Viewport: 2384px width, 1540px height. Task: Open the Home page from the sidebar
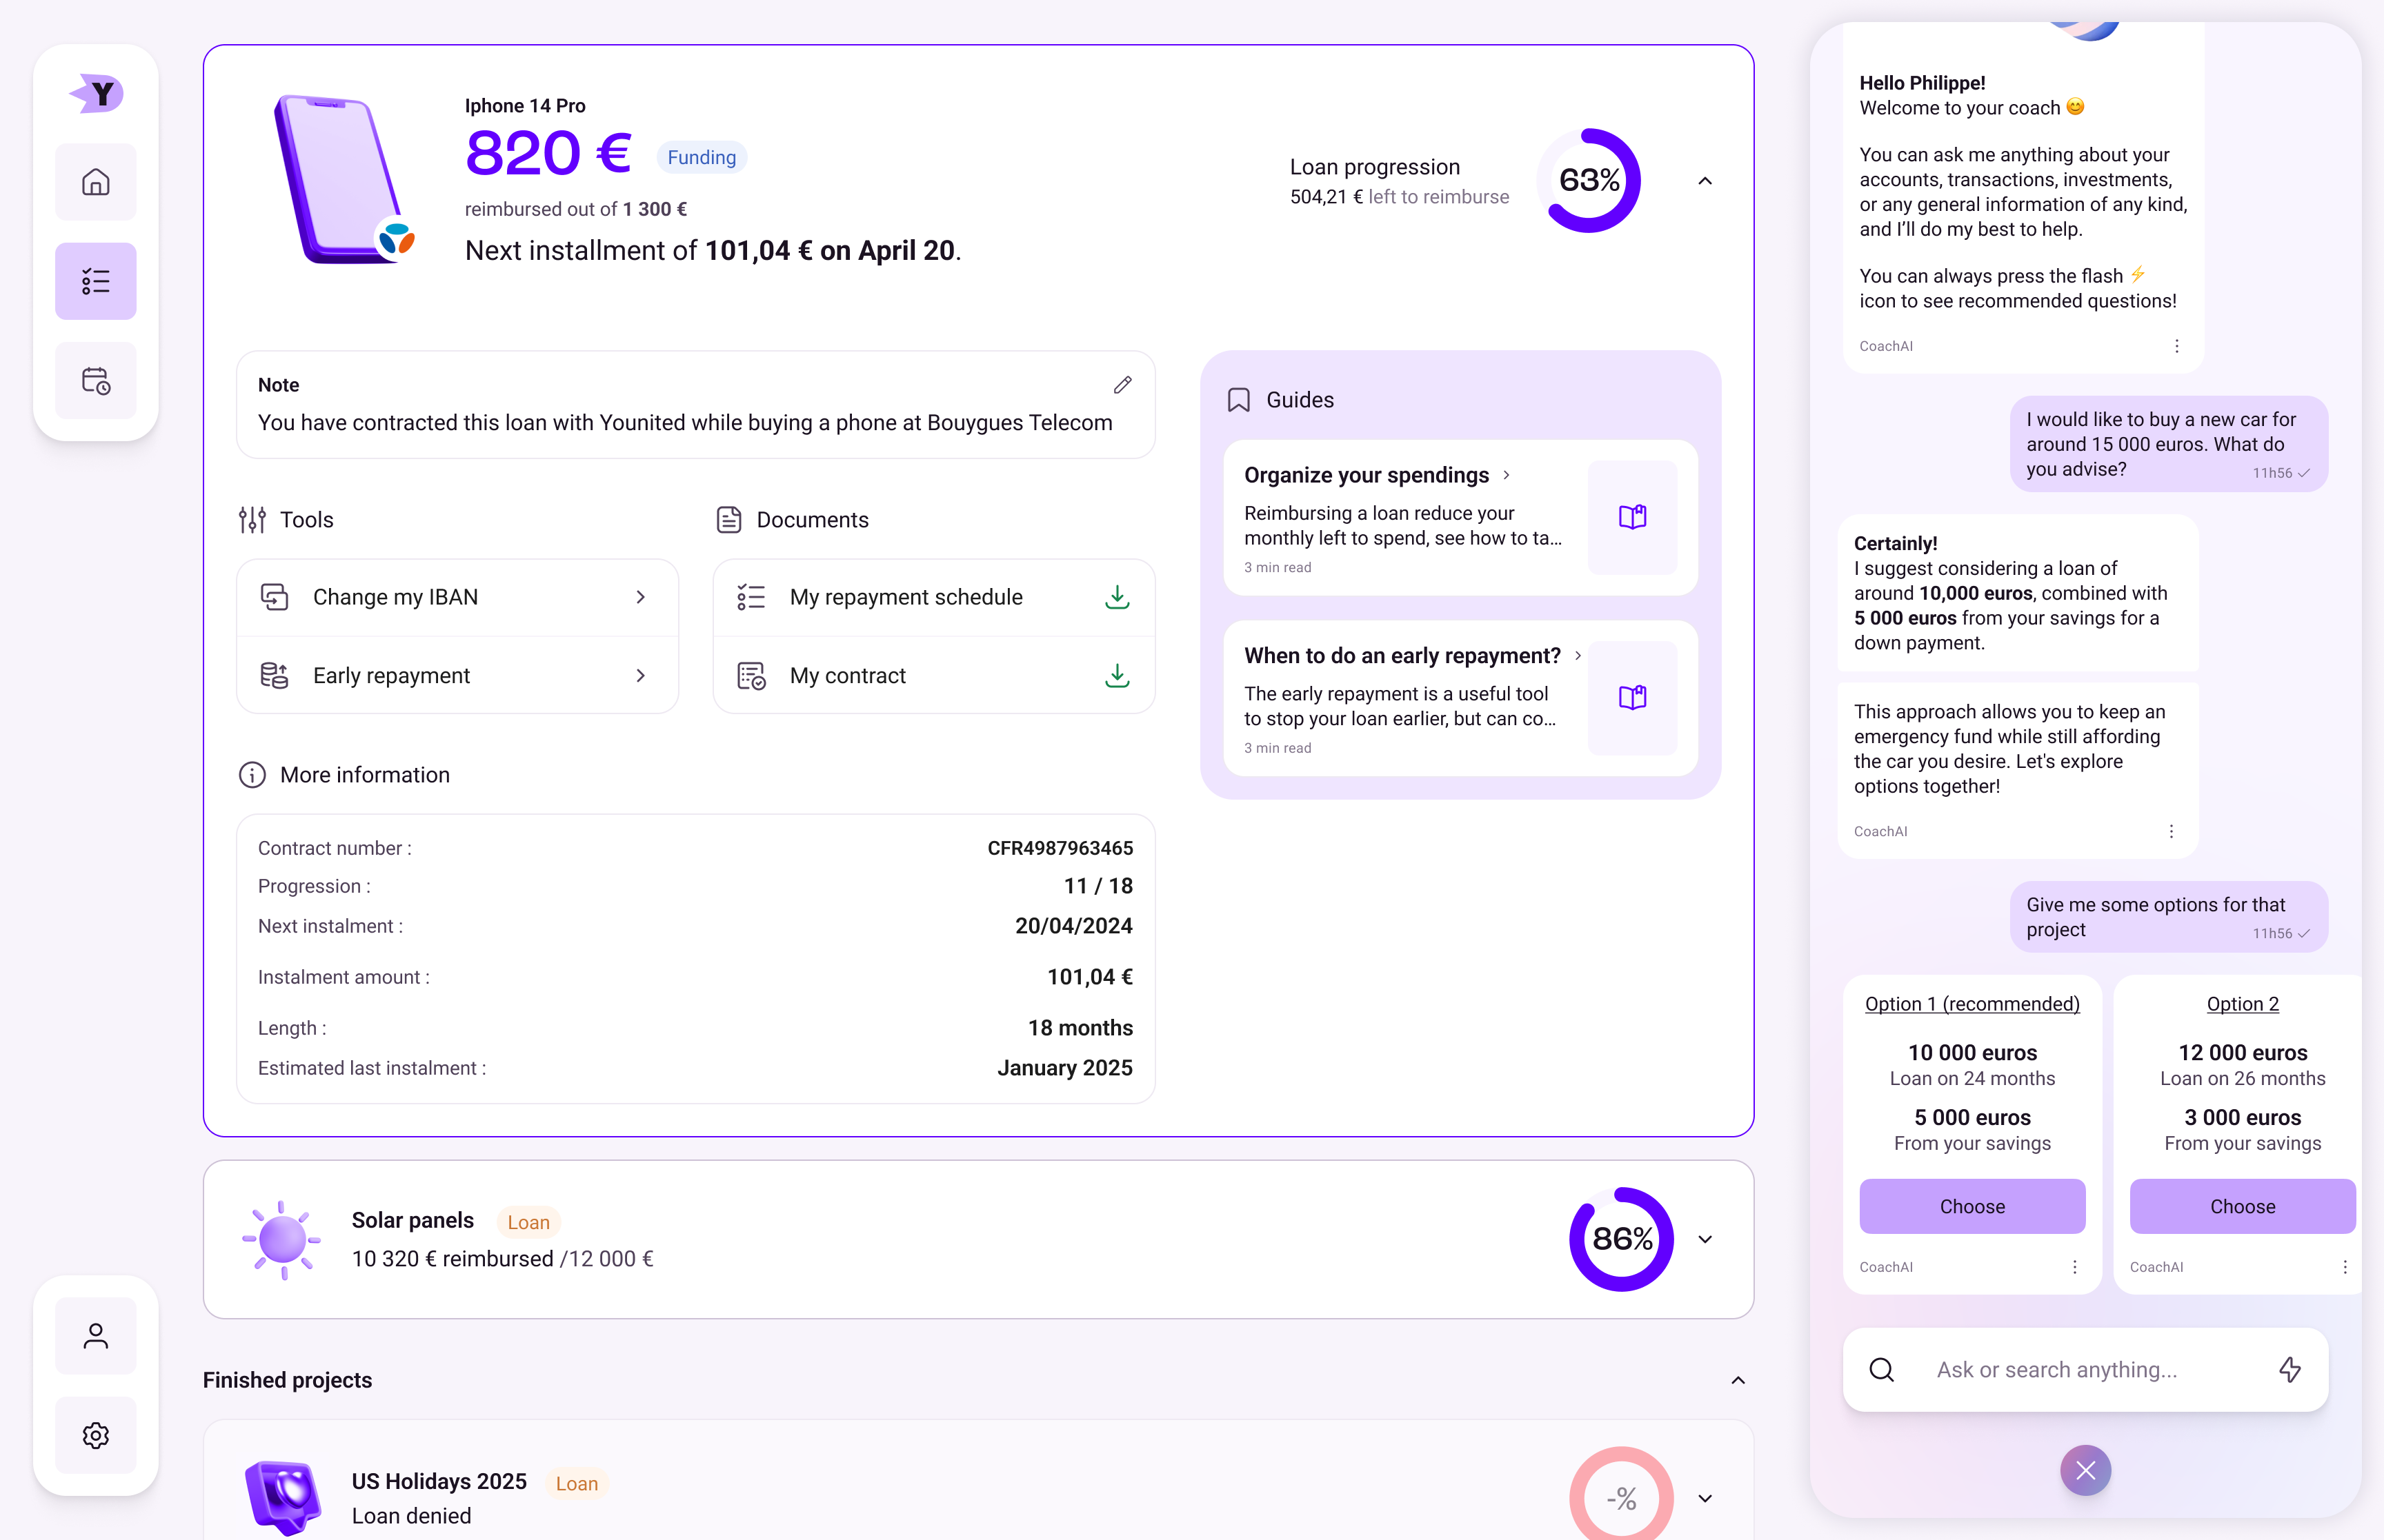point(96,182)
